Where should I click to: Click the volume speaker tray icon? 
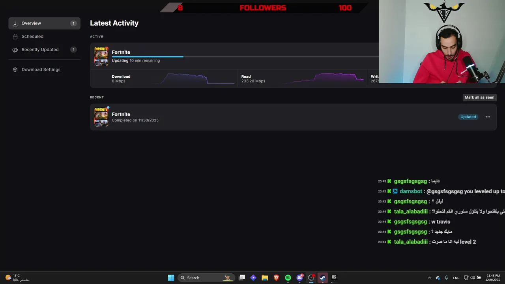472,278
